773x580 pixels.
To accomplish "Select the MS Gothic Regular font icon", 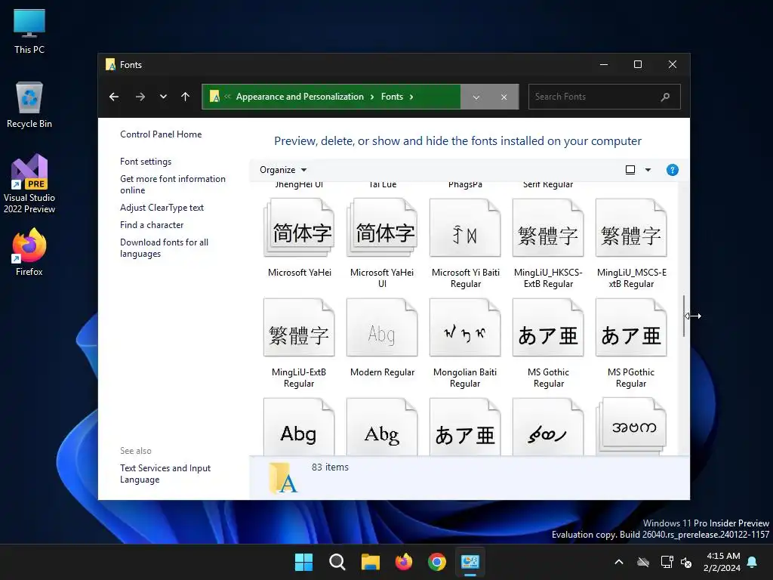I will coord(548,328).
